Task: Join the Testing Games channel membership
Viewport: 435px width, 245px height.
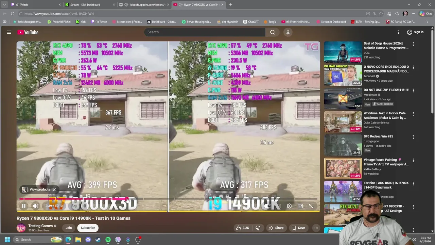Action: pyautogui.click(x=69, y=228)
